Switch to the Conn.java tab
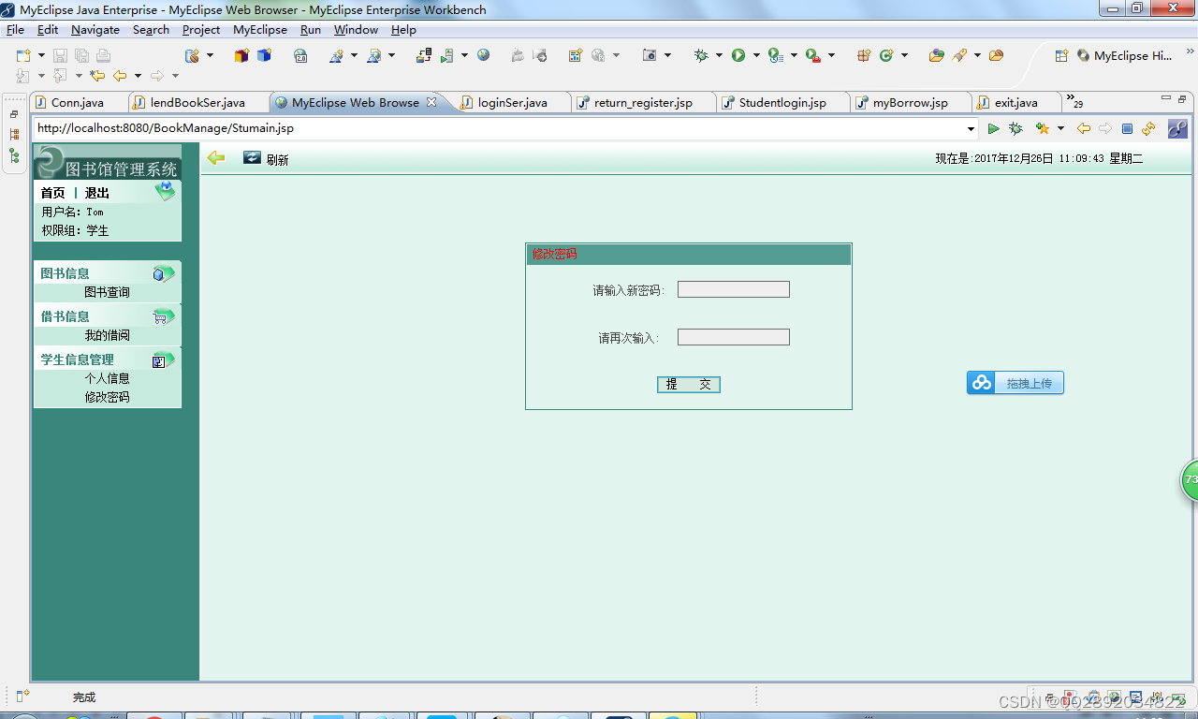The image size is (1198, 719). coord(80,103)
